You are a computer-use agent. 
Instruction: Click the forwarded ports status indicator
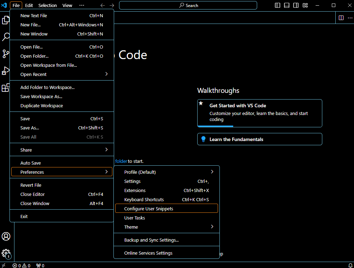[41, 266]
